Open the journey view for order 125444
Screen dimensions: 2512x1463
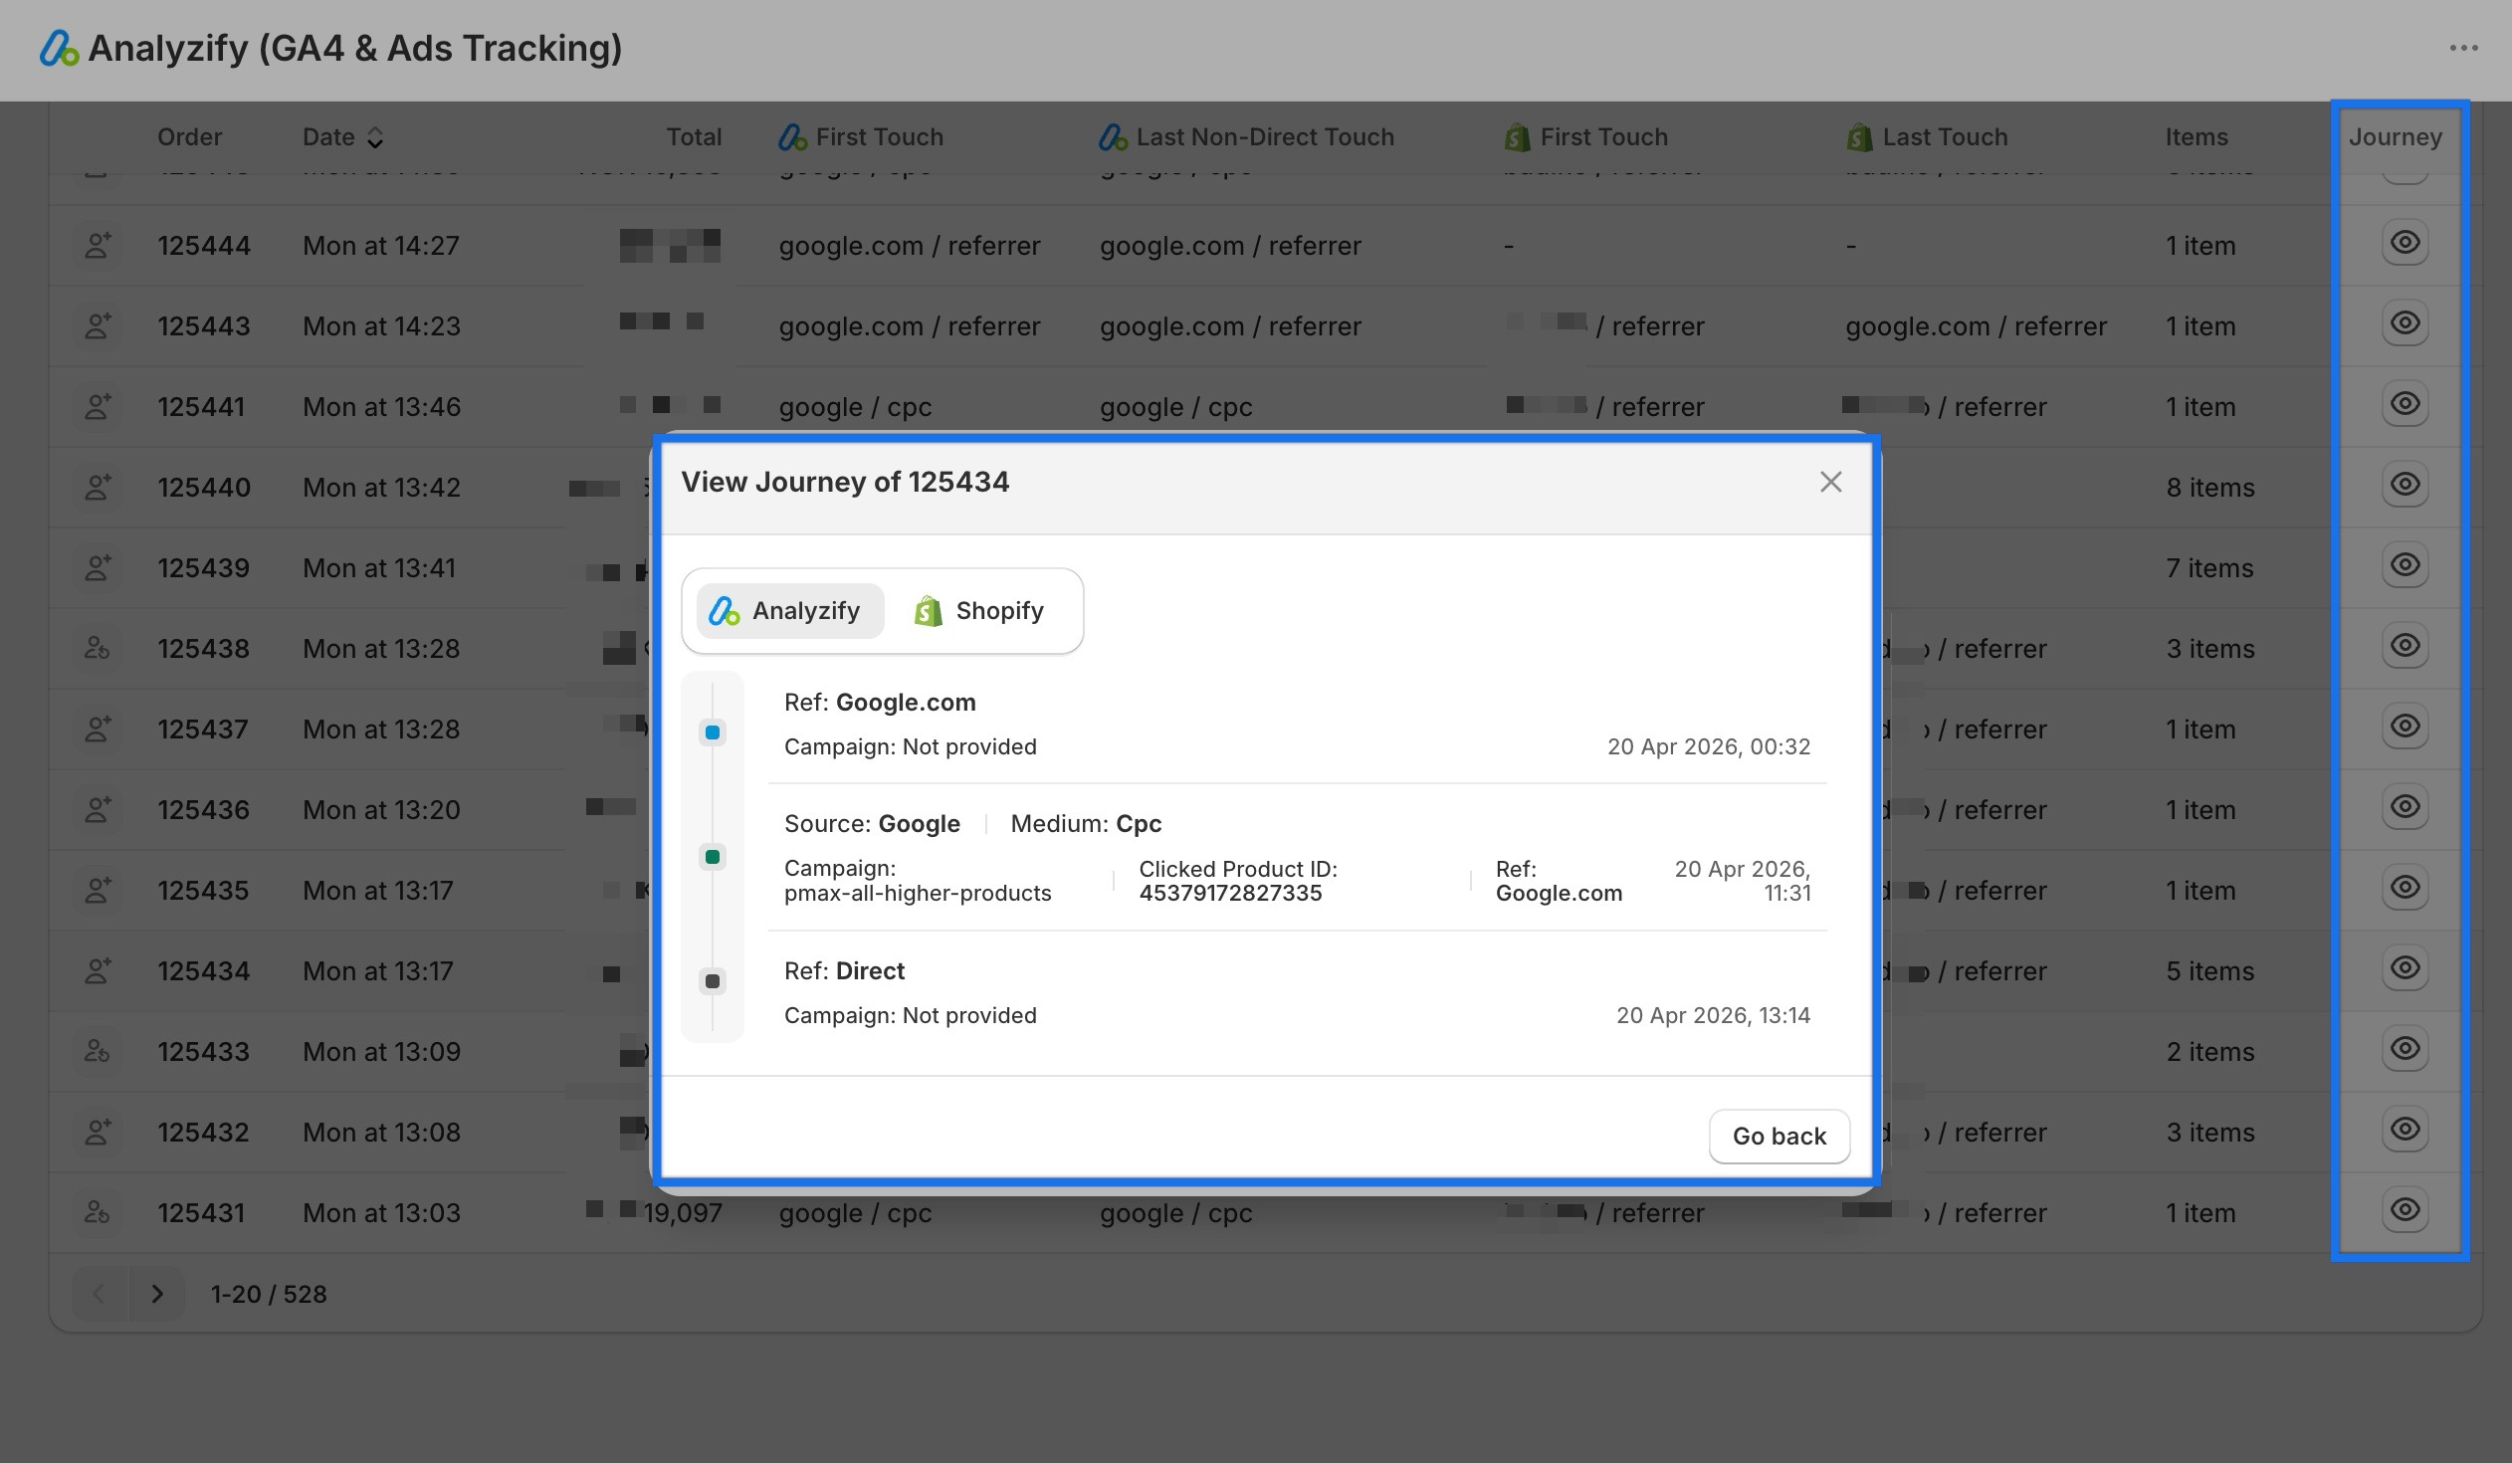2406,242
